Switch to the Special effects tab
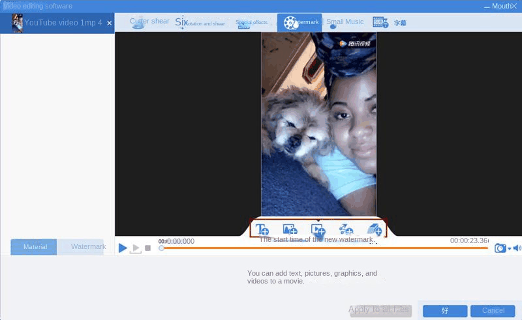 click(251, 23)
